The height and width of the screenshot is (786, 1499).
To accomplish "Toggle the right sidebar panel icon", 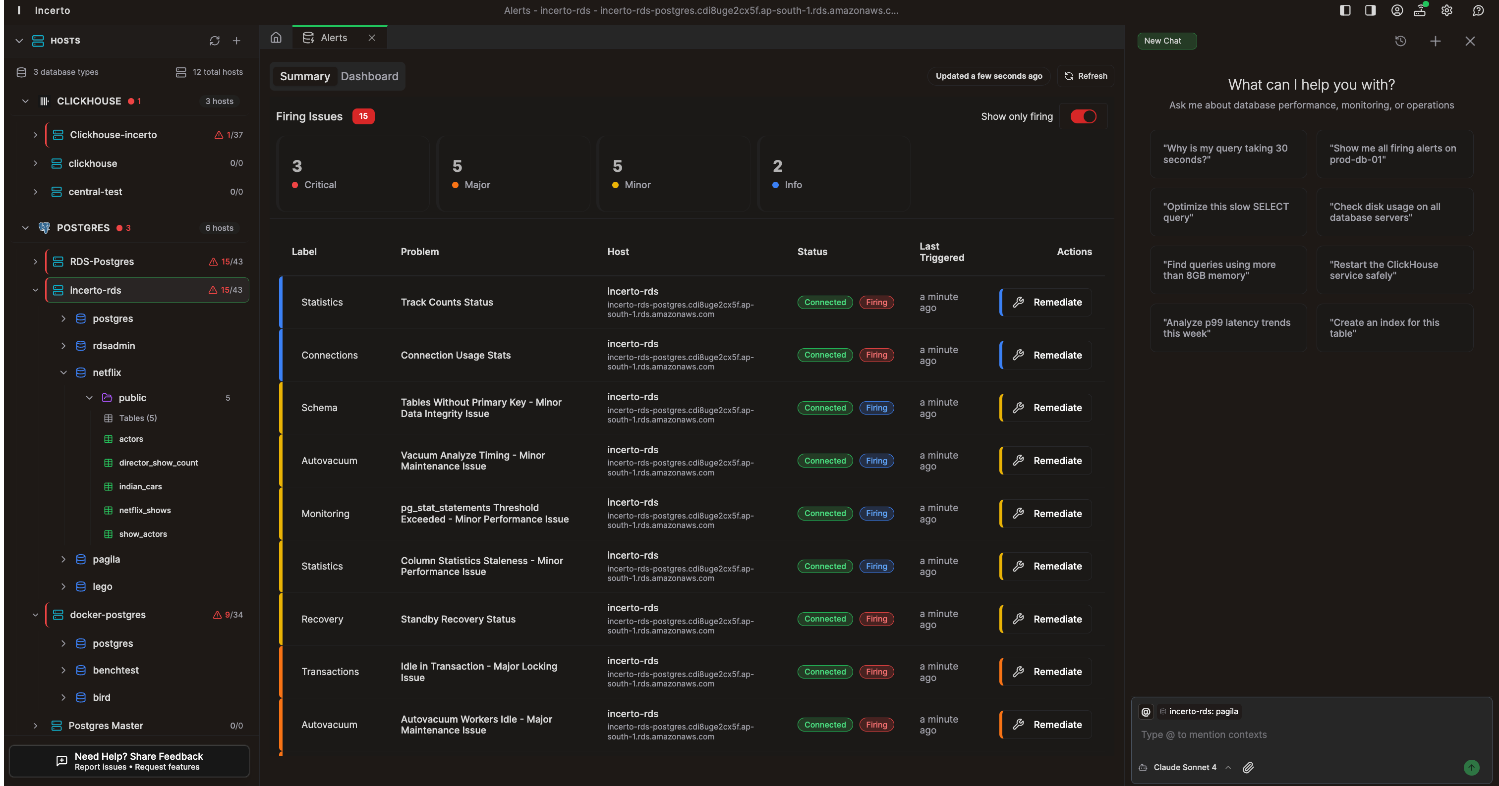I will click(x=1371, y=10).
